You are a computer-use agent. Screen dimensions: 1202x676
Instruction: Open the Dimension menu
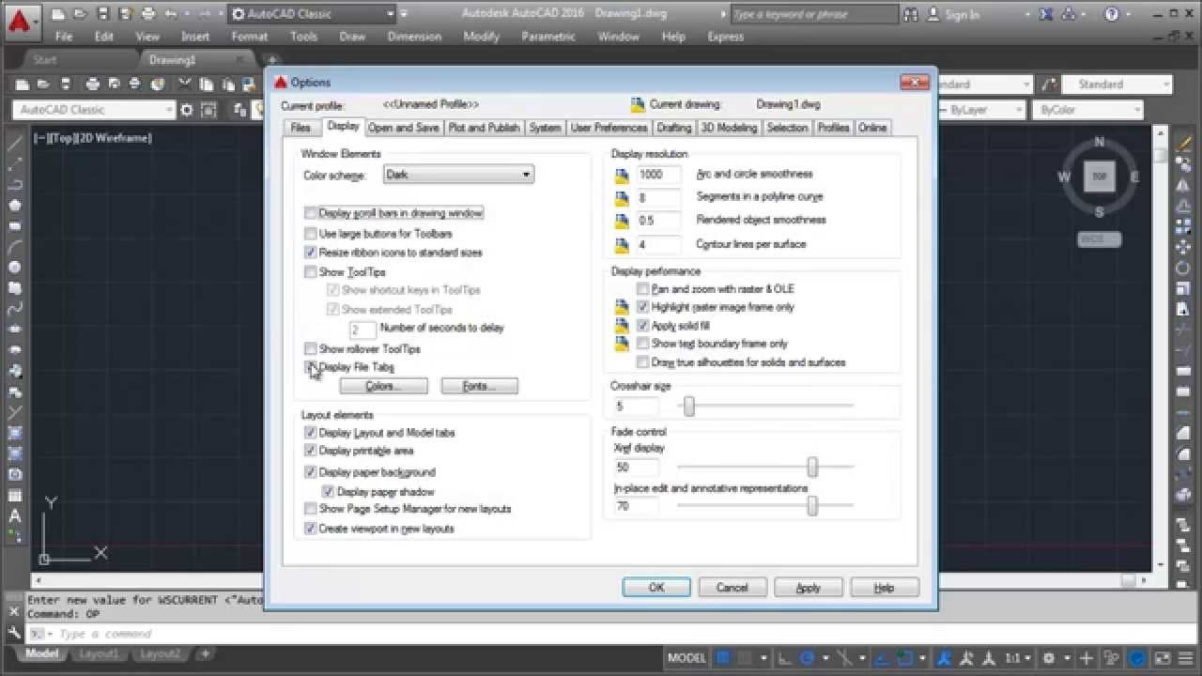pyautogui.click(x=414, y=37)
